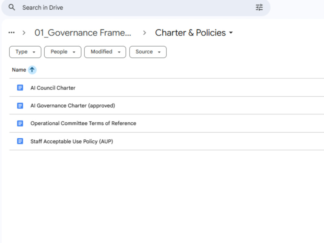Select the AI Council Charter file
Image resolution: width=324 pixels, height=243 pixels.
pos(167,87)
